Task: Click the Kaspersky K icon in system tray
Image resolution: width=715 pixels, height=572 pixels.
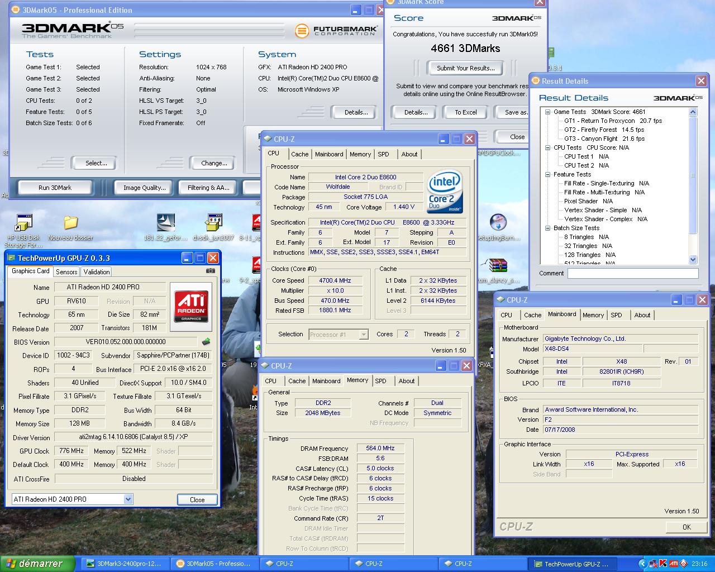Action: tap(663, 564)
